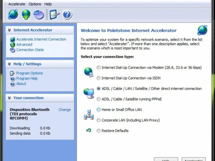Viewport: 215px width, 161px height.
Task: Click the icon beside Advanced in sidebar
Action: click(13, 45)
